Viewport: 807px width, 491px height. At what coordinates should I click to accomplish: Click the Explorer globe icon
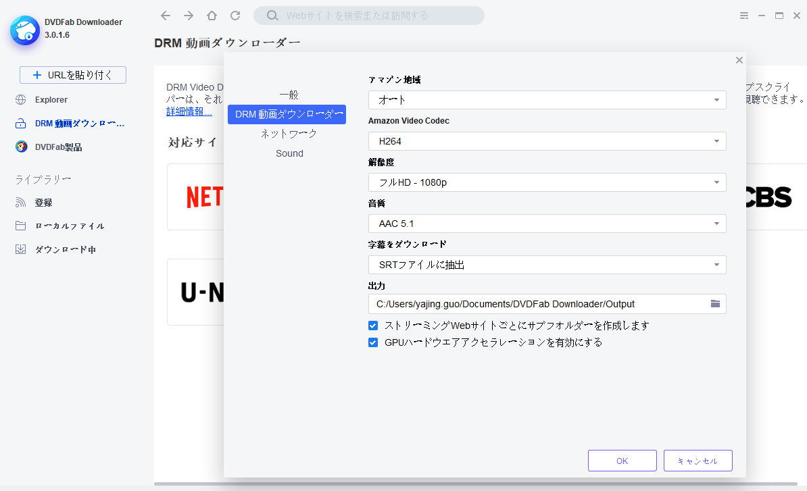point(20,100)
